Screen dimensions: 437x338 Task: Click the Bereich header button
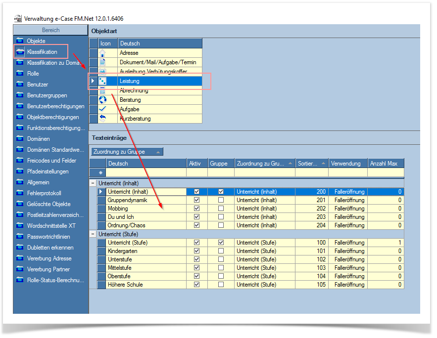[50, 30]
